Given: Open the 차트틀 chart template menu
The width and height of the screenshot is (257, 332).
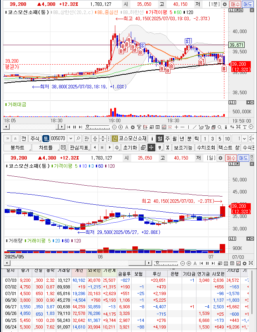Looking at the screenshot, I should [x=45, y=148].
